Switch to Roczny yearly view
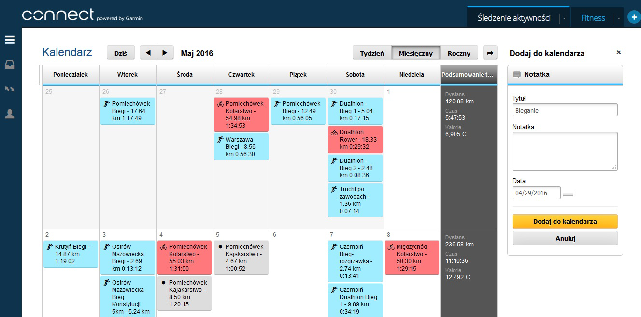This screenshot has height=317, width=641. pos(459,53)
